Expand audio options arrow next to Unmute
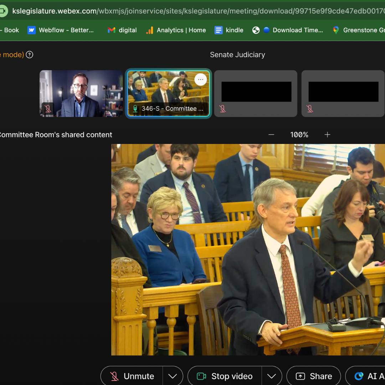385x385 pixels. [x=173, y=376]
